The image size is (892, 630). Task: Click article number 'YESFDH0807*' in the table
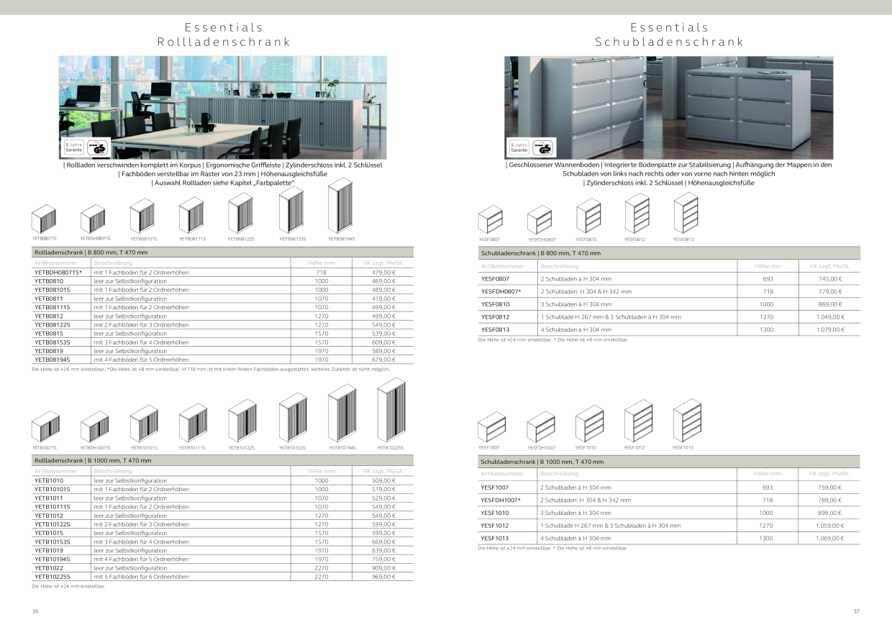[x=501, y=291]
